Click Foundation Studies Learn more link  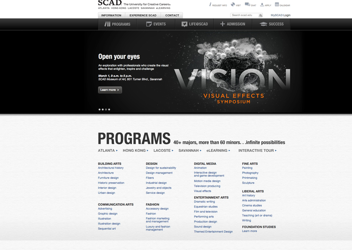click(249, 231)
